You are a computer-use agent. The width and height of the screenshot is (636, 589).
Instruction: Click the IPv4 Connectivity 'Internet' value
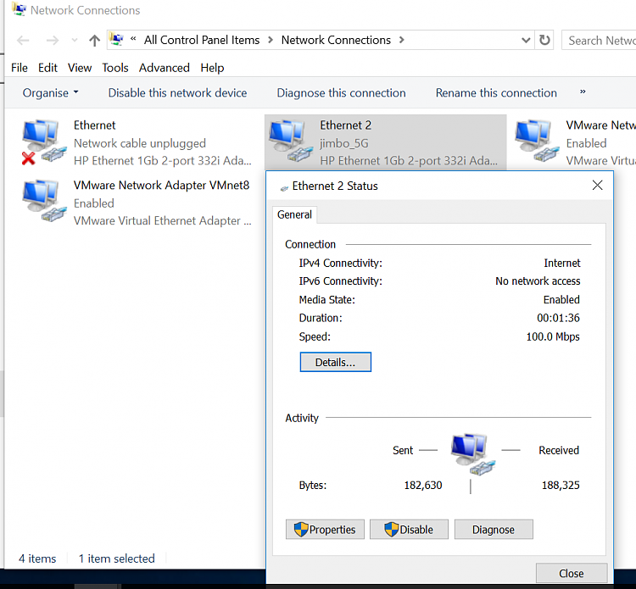tap(561, 263)
